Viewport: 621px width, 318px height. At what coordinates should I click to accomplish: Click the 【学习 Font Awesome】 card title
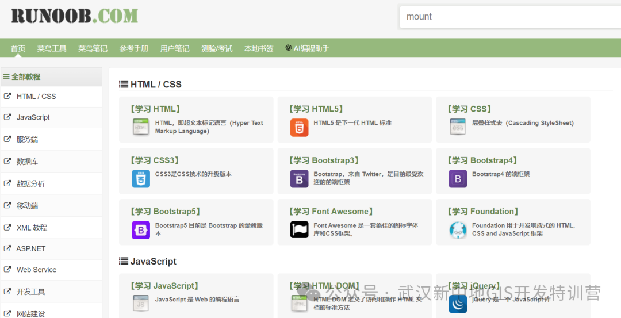331,212
